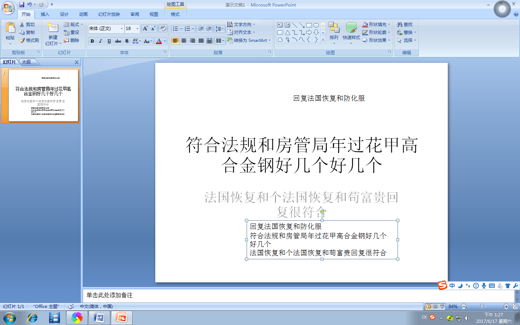520x325 pixels.
Task: Toggle Bold formatting
Action: pyautogui.click(x=92, y=41)
